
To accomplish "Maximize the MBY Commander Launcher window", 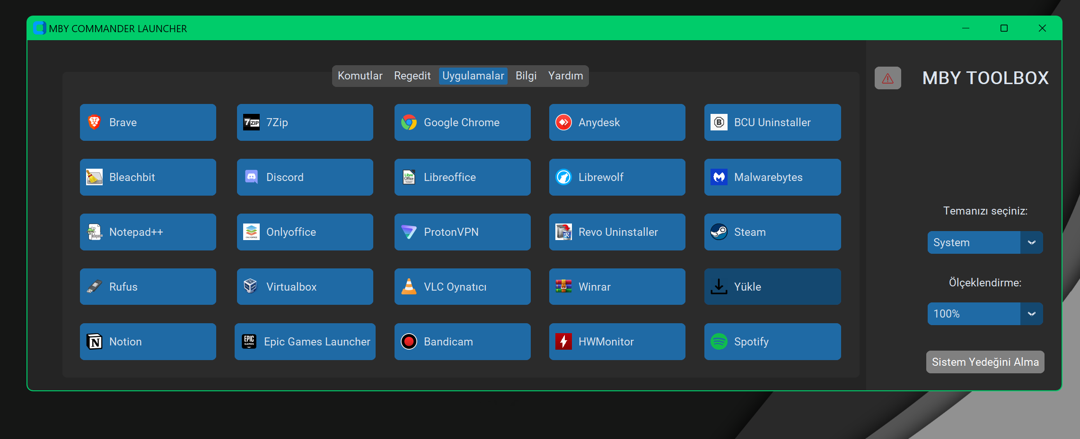I will (x=1004, y=28).
